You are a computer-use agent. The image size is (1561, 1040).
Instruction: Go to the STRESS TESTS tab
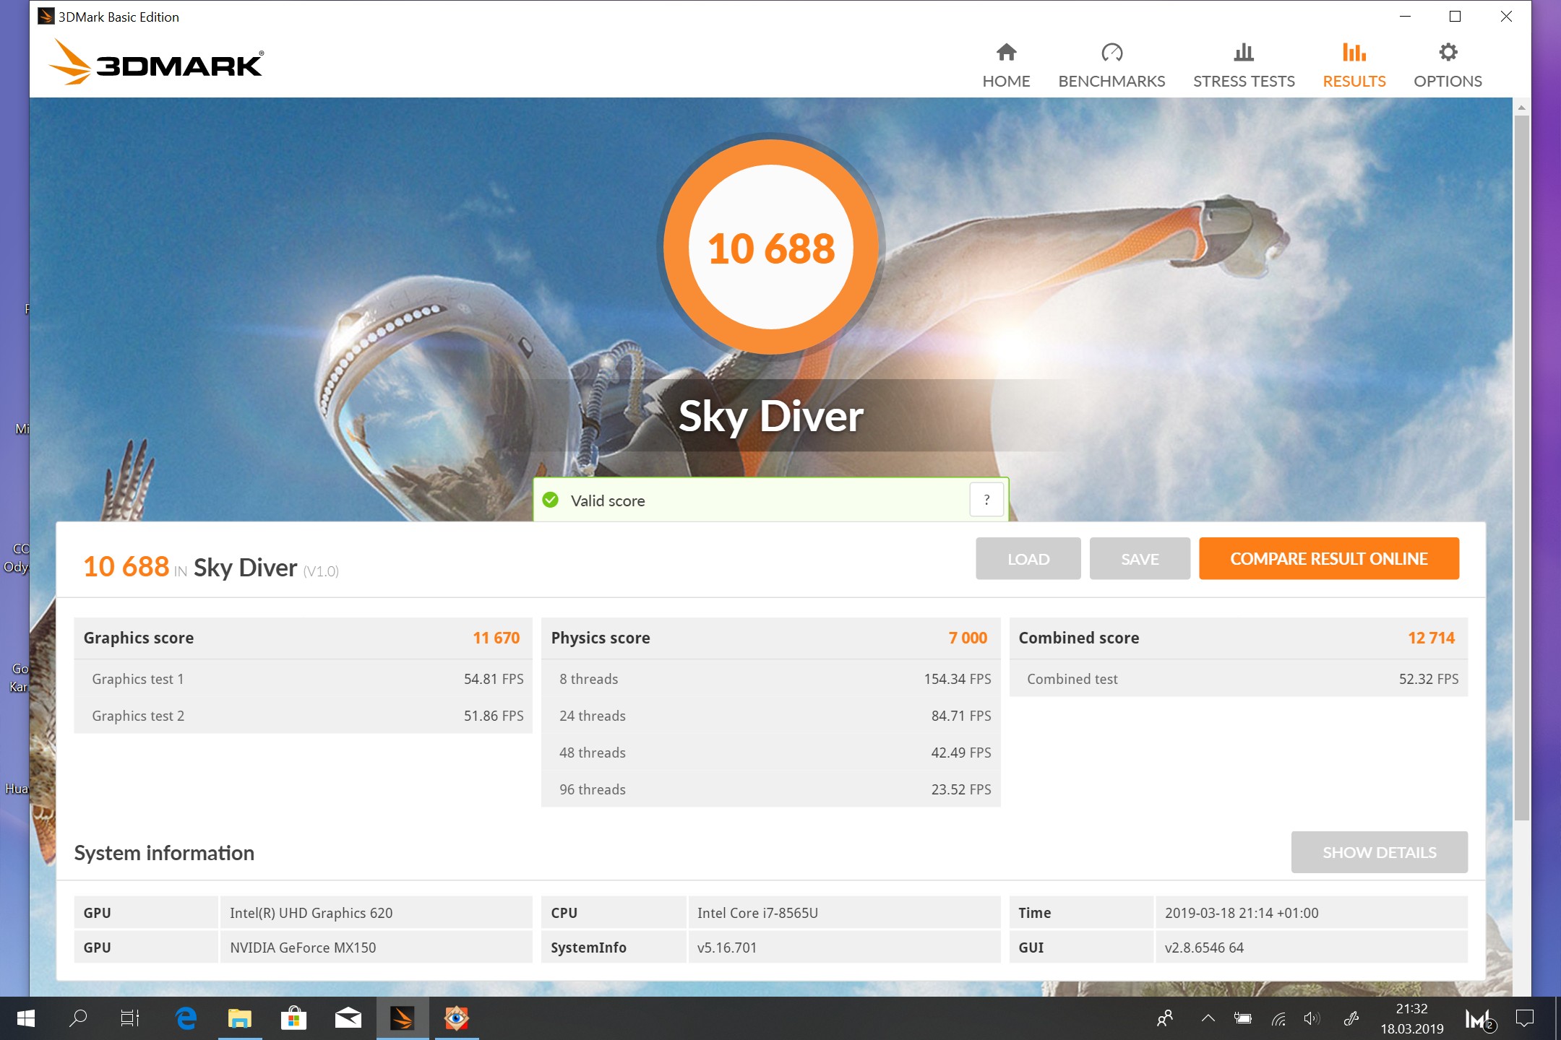pos(1244,65)
